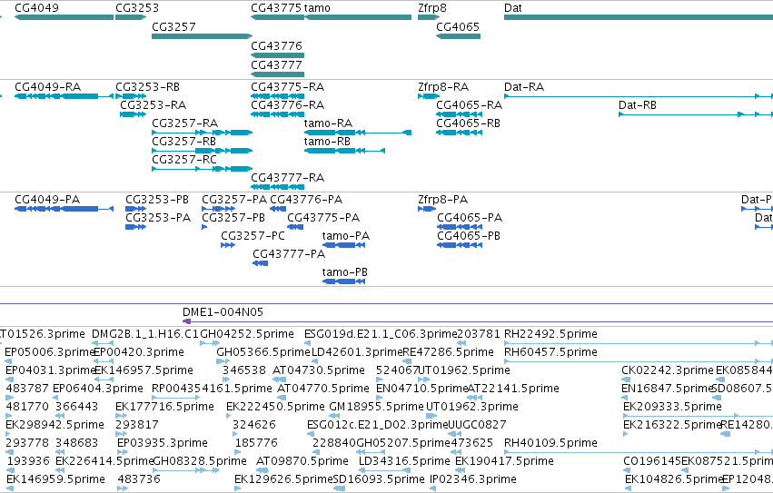This screenshot has height=493, width=773.
Task: Open transcript CG4065-RA
Action: pyautogui.click(x=470, y=105)
